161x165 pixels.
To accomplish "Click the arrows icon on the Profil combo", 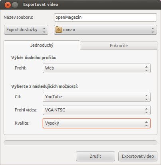I will click(146, 68).
